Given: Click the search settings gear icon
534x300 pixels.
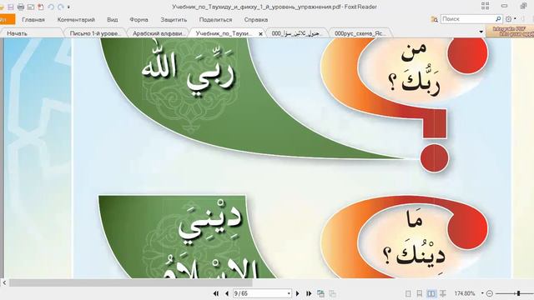Looking at the screenshot, I should coord(508,19).
